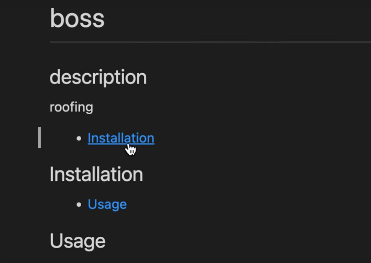371x263 pixels.
Task: Click the bullet point before Installation link
Action: point(79,139)
